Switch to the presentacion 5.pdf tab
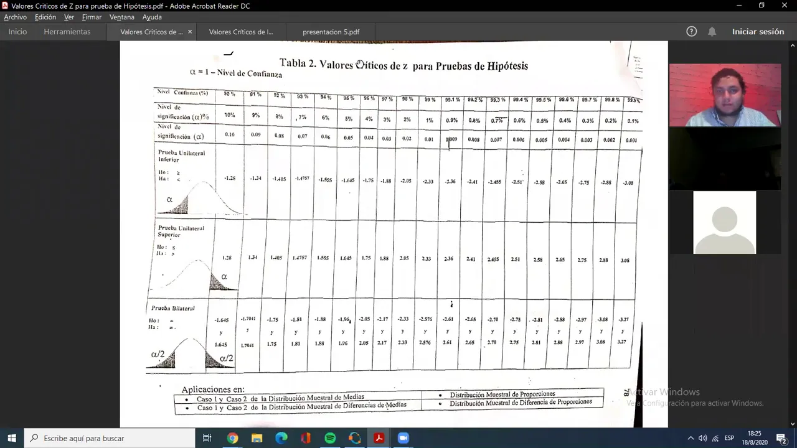The width and height of the screenshot is (797, 448). point(331,32)
